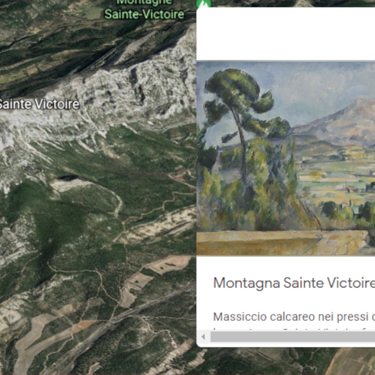The width and height of the screenshot is (375, 375).
Task: Click the green mountain peak marker icon
Action: coord(204,3)
